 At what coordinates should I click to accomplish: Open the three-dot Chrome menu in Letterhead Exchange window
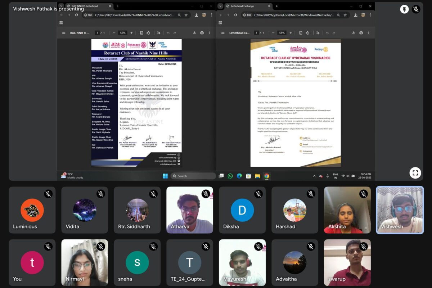[370, 15]
